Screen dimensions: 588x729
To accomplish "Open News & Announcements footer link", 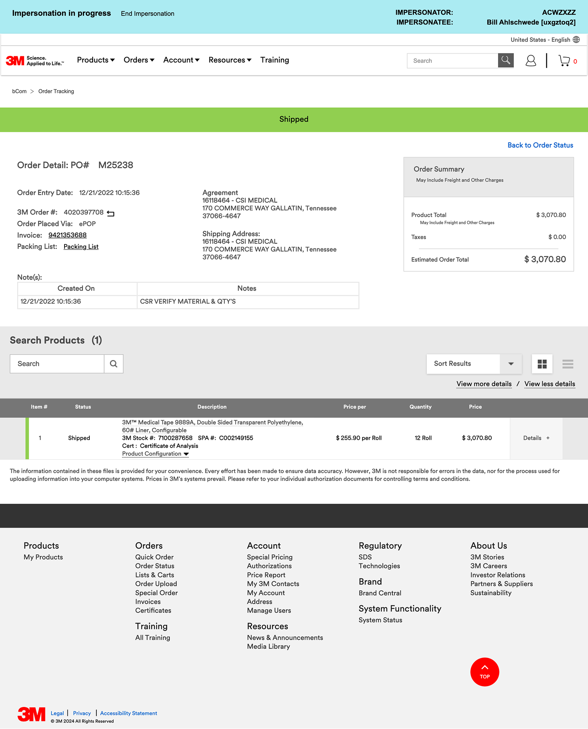I will (x=285, y=638).
